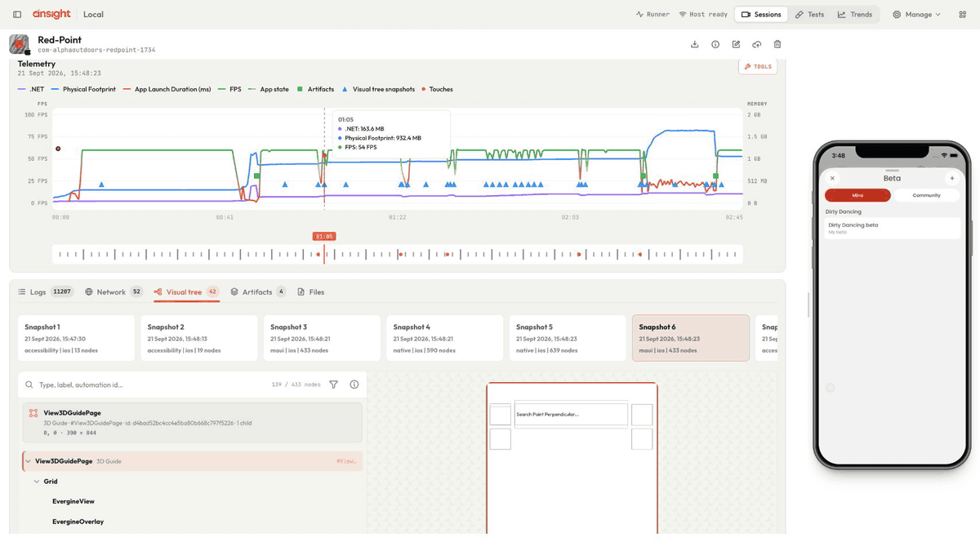Open the node filter funnel icon
This screenshot has height=551, width=980.
pyautogui.click(x=333, y=384)
